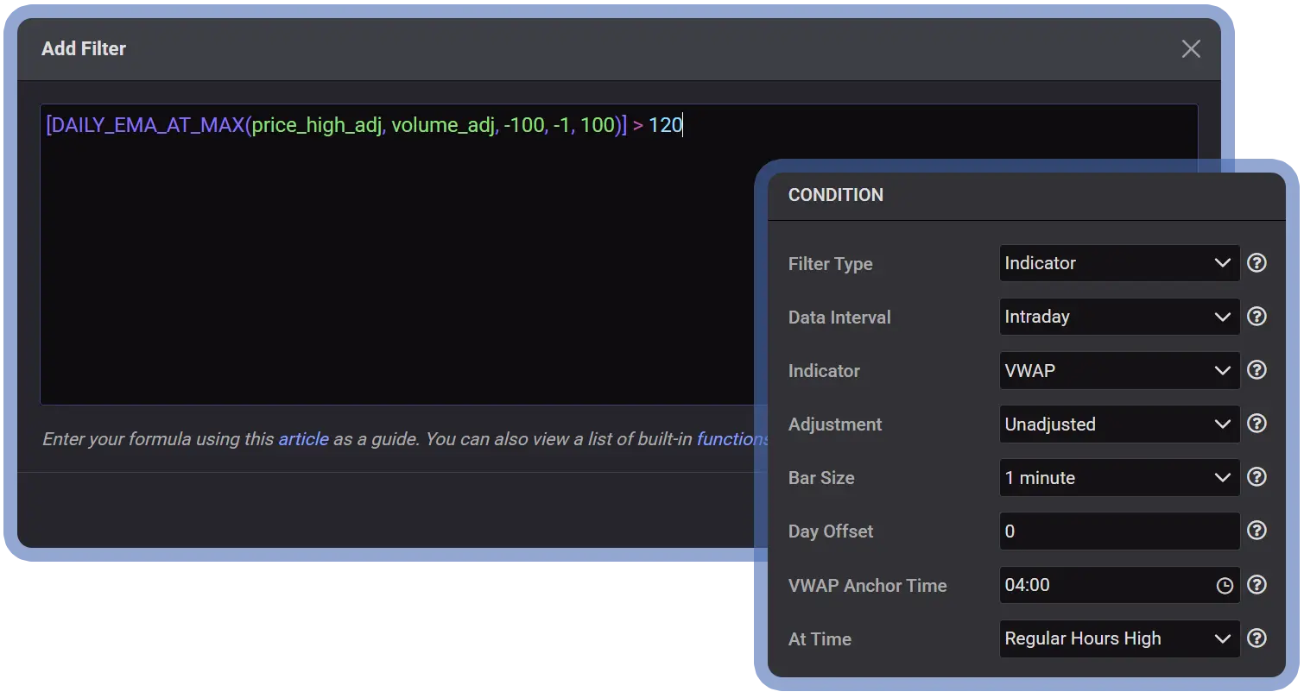This screenshot has width=1304, height=698.
Task: Open the 'article' guide link
Action: tap(303, 439)
